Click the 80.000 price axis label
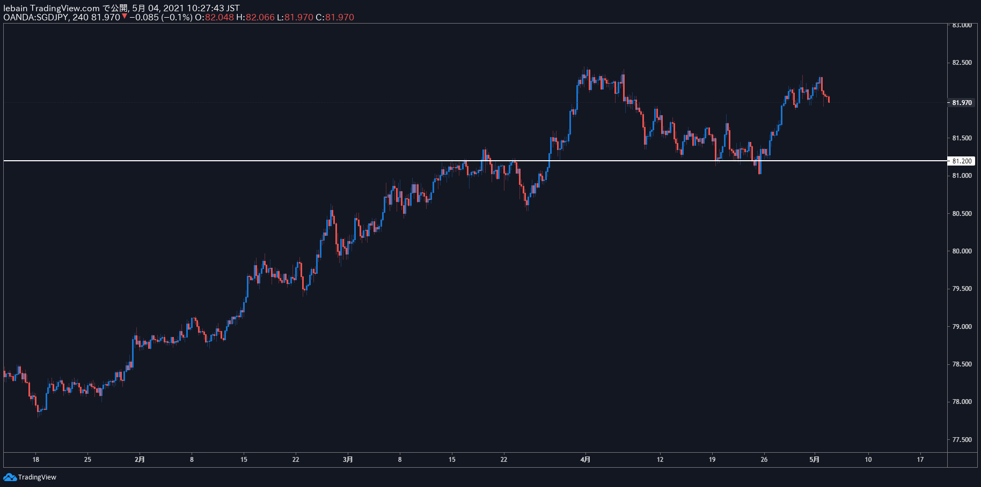Screen dimensions: 981x487 click(x=962, y=251)
